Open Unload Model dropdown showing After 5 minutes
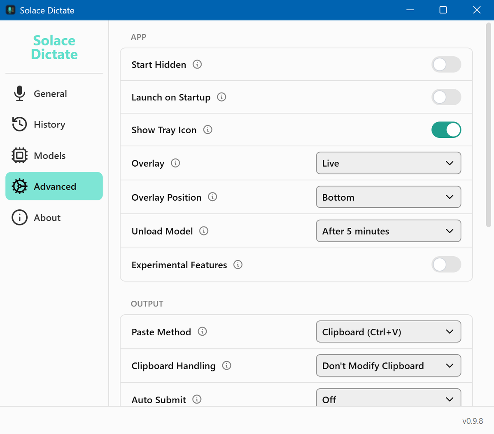 click(x=389, y=231)
